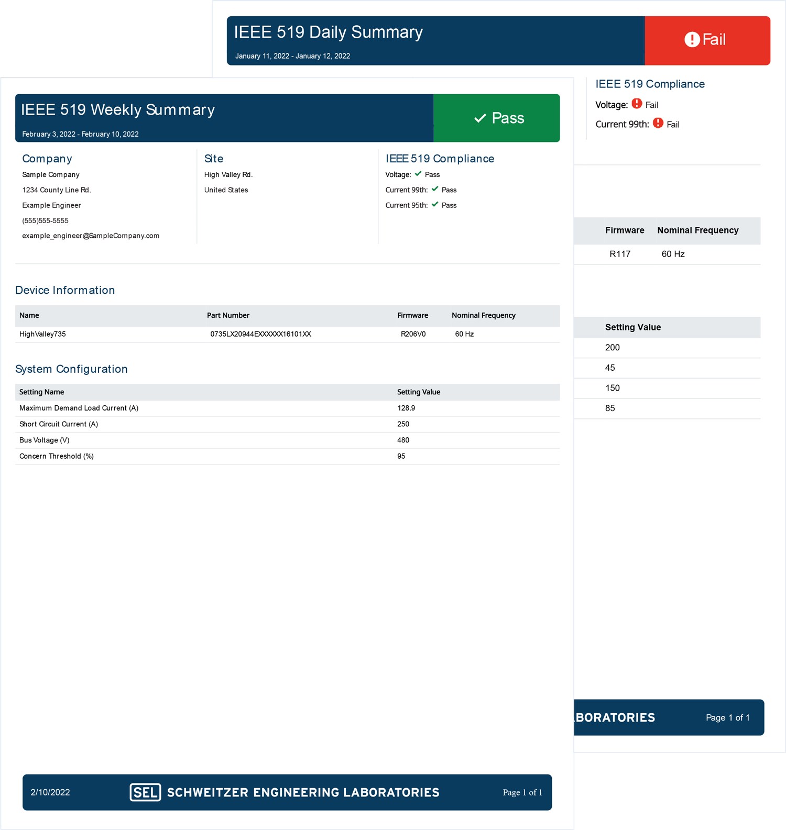Click the 60 Hz value in the Daily report
786x830 pixels.
point(673,254)
